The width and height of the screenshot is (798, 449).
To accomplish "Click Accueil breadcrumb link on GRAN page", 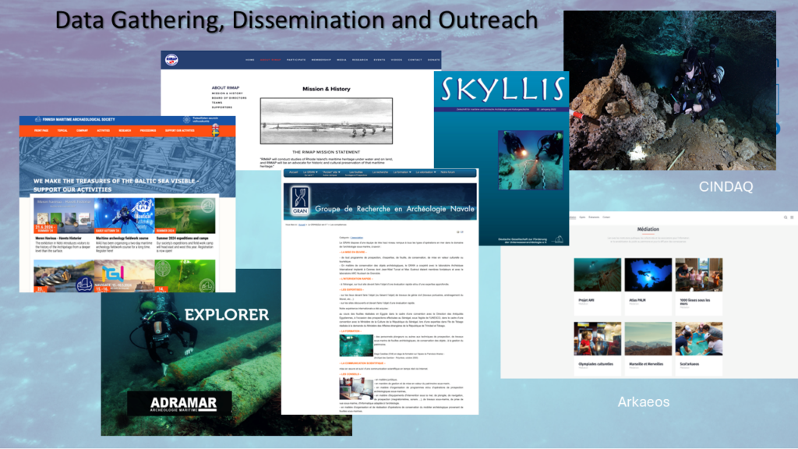I will 302,225.
